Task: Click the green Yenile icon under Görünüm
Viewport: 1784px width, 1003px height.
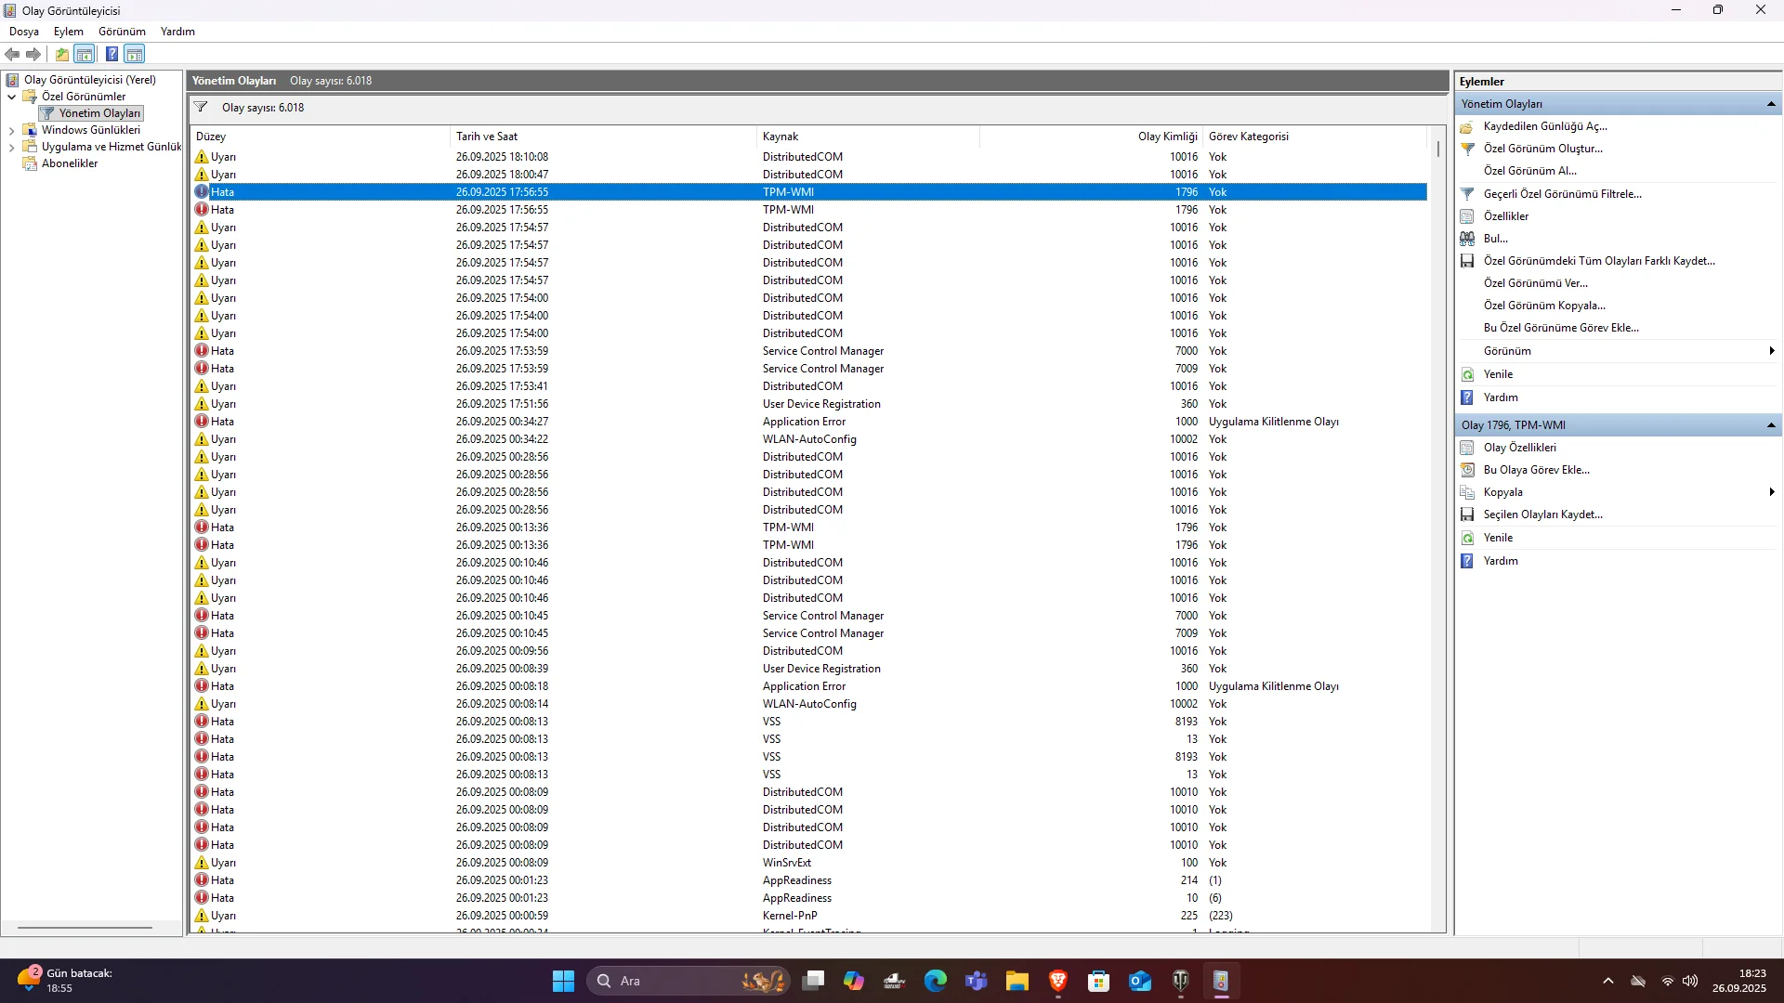Action: [x=1467, y=374]
